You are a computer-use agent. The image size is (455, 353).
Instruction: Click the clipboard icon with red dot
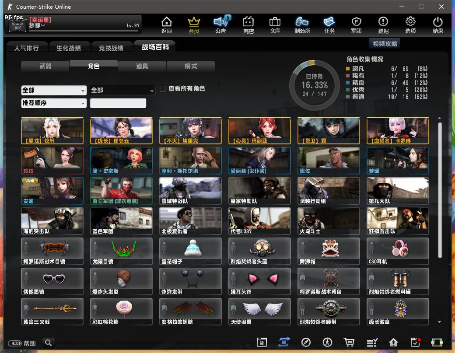pos(416,342)
